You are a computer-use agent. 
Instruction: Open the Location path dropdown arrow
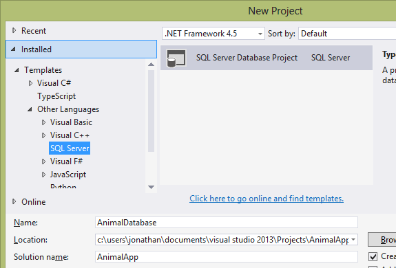[353, 240]
